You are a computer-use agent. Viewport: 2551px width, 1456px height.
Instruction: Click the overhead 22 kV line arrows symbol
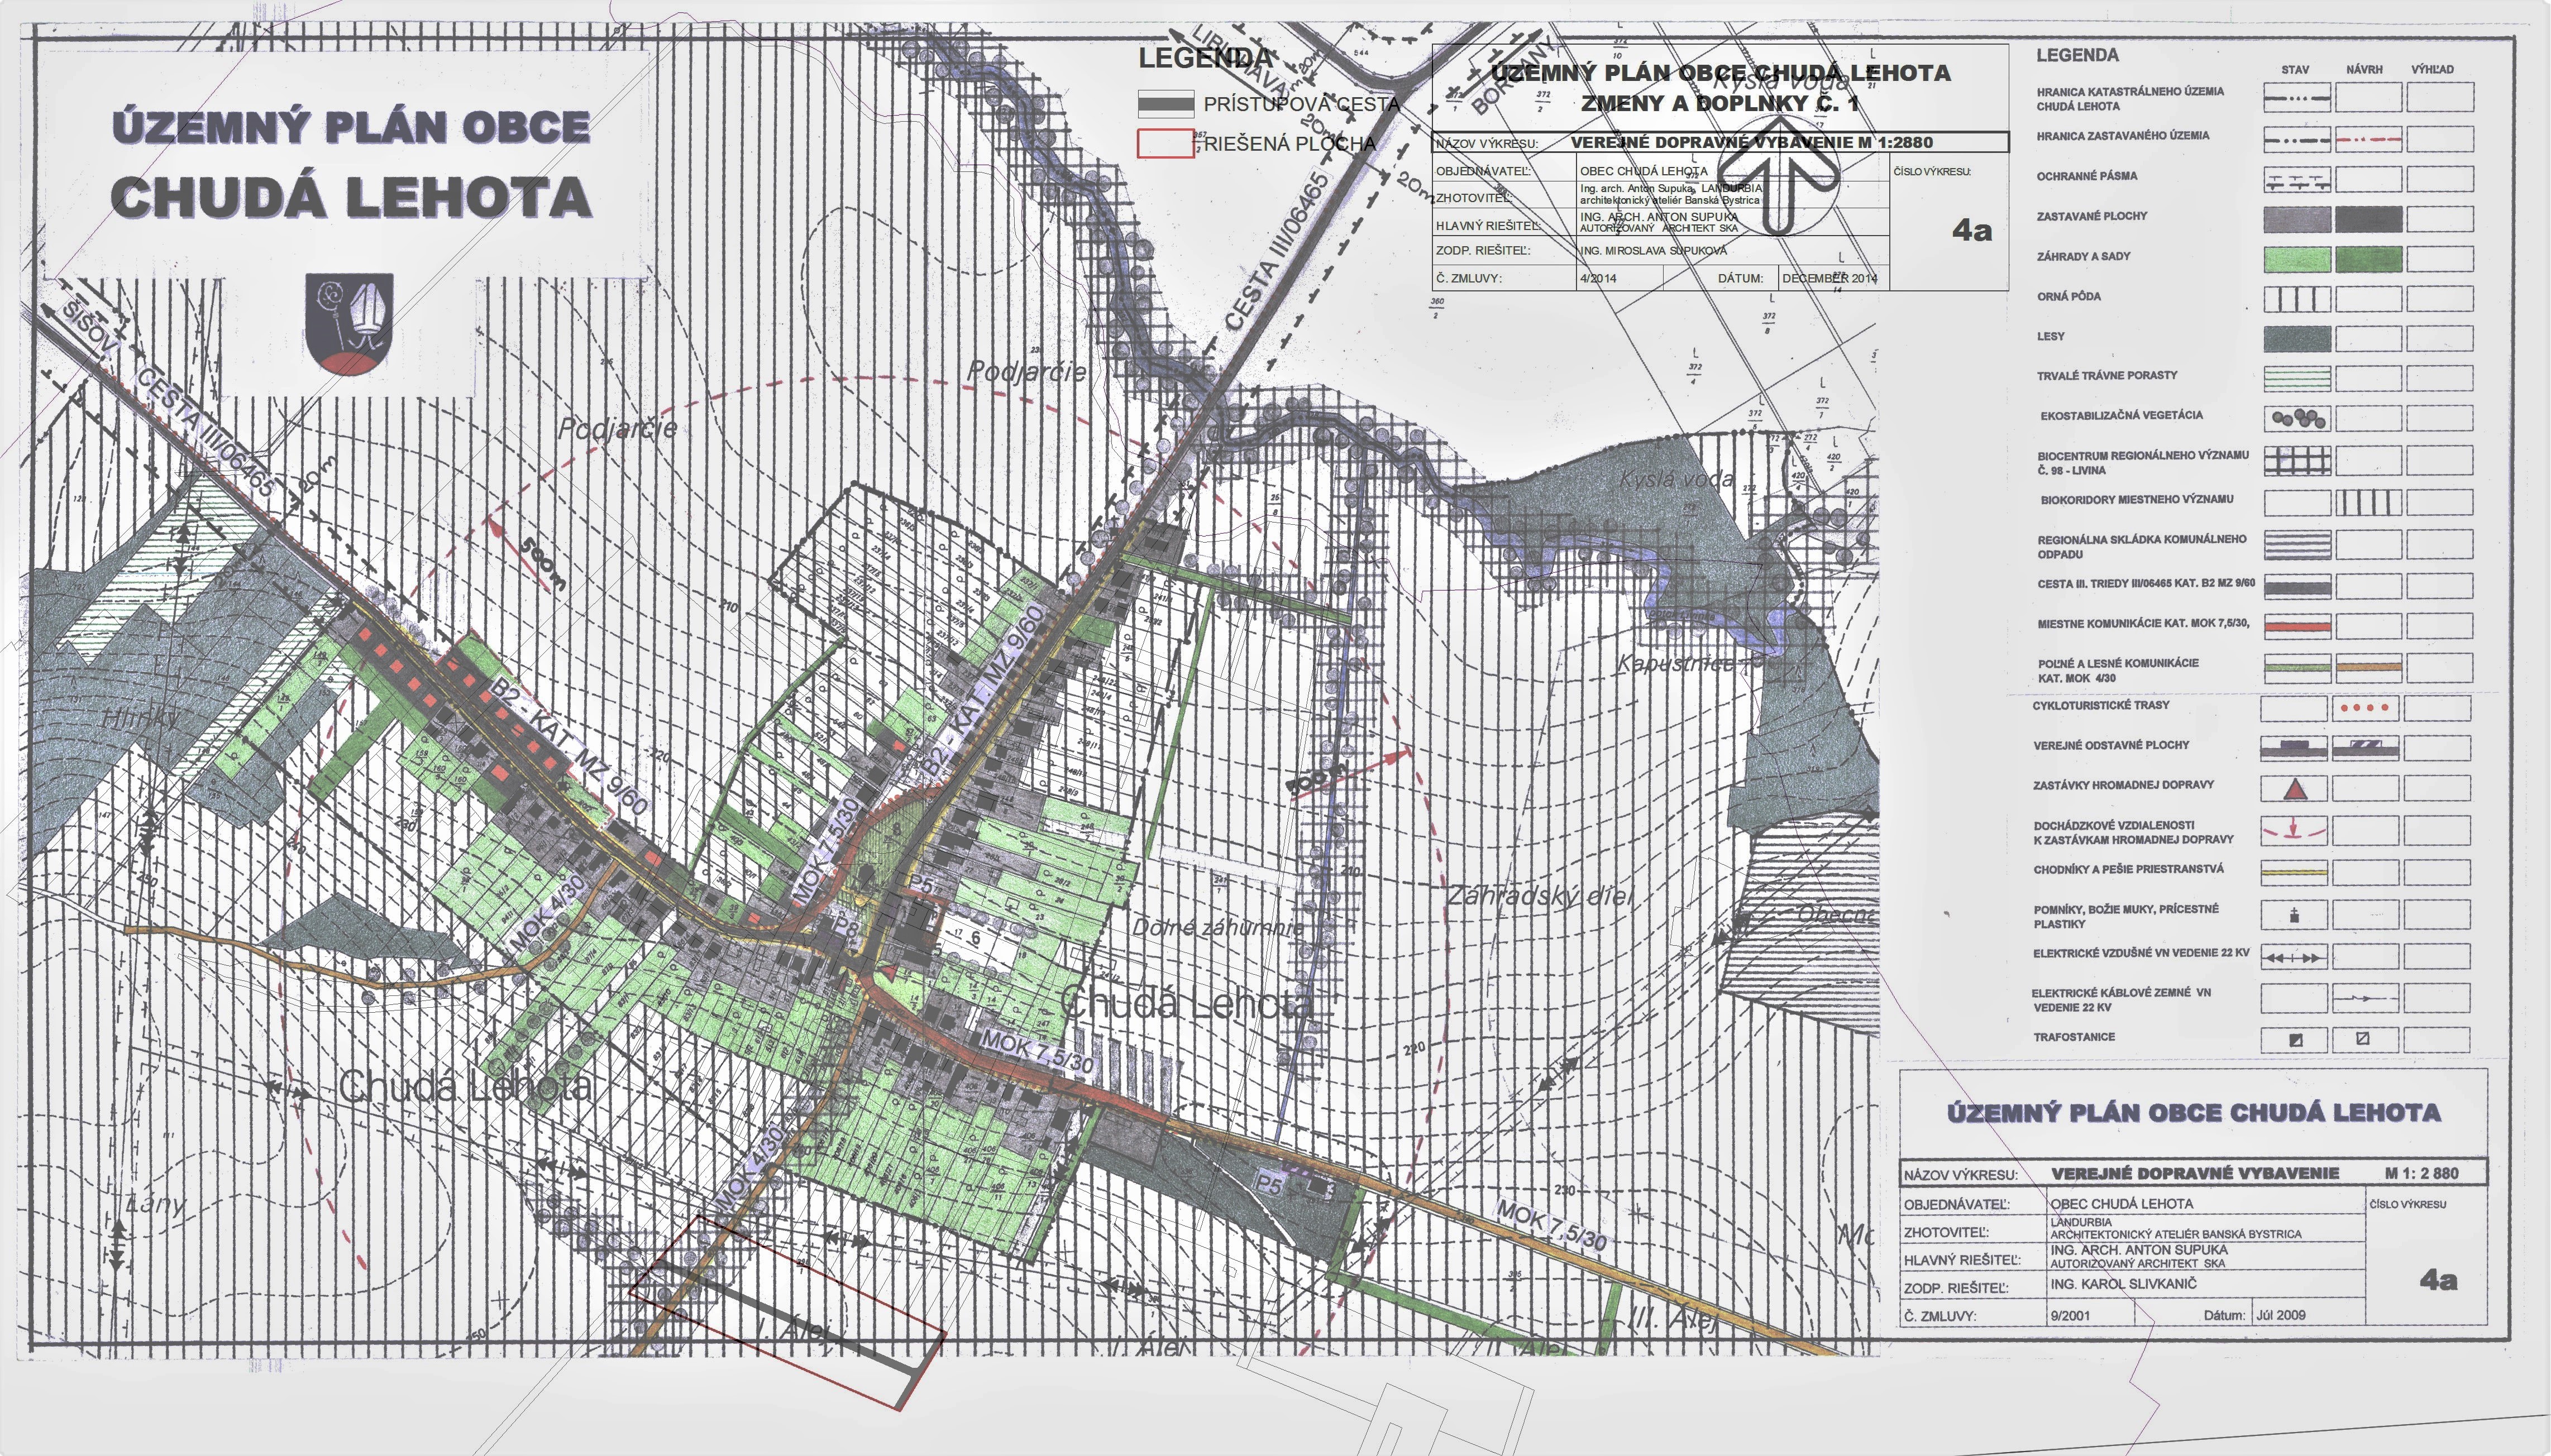coord(2295,958)
